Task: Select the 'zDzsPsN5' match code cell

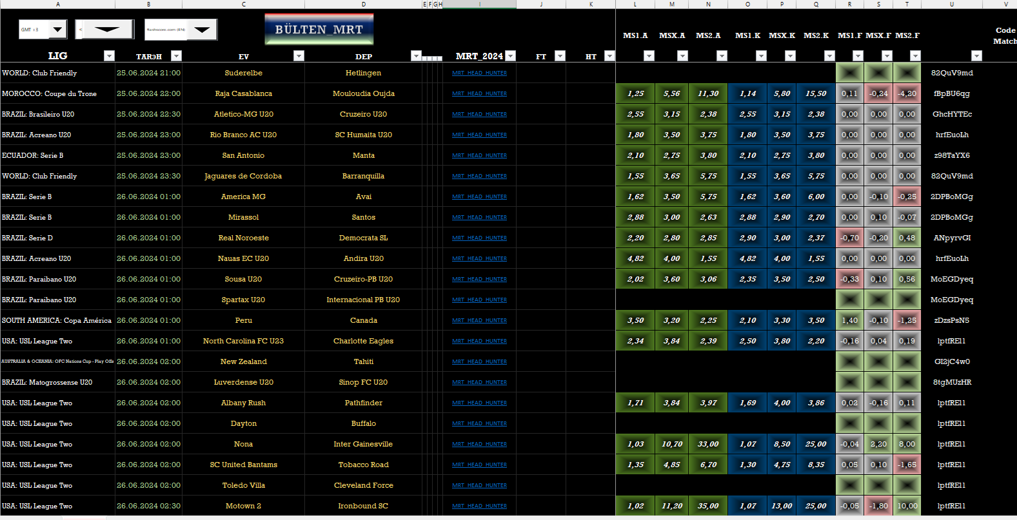Action: (x=952, y=320)
